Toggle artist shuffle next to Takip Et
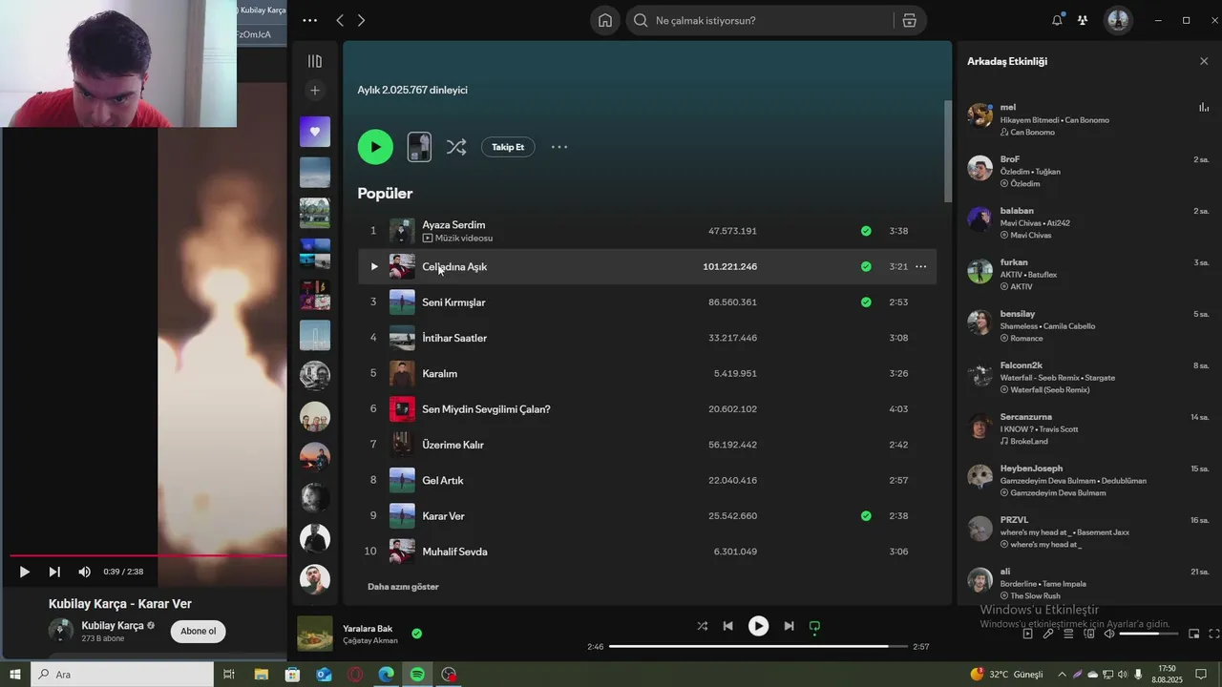The height and width of the screenshot is (687, 1222). (456, 147)
